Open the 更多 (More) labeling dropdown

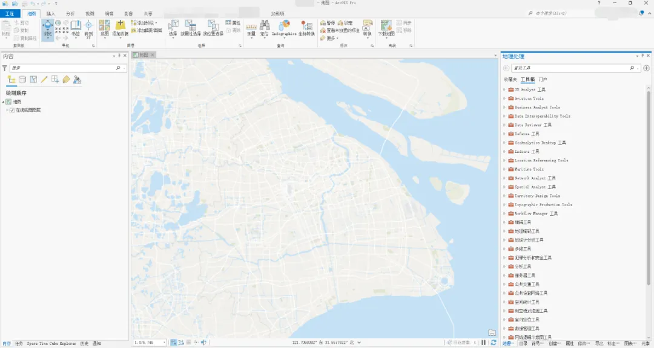[329, 38]
